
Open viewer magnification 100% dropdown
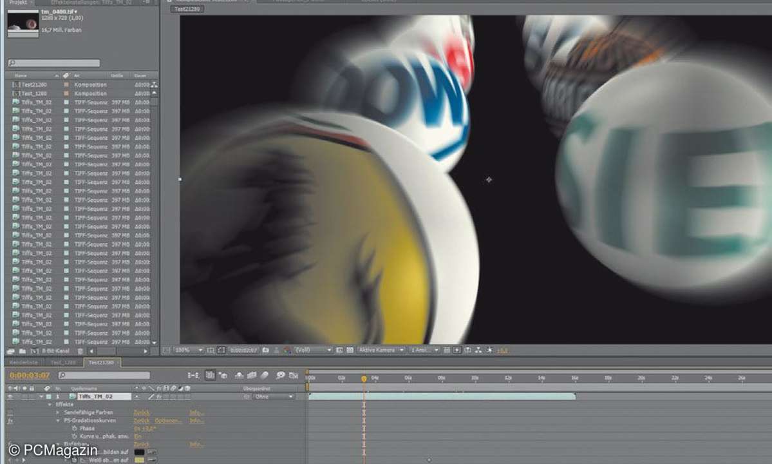[x=189, y=350]
